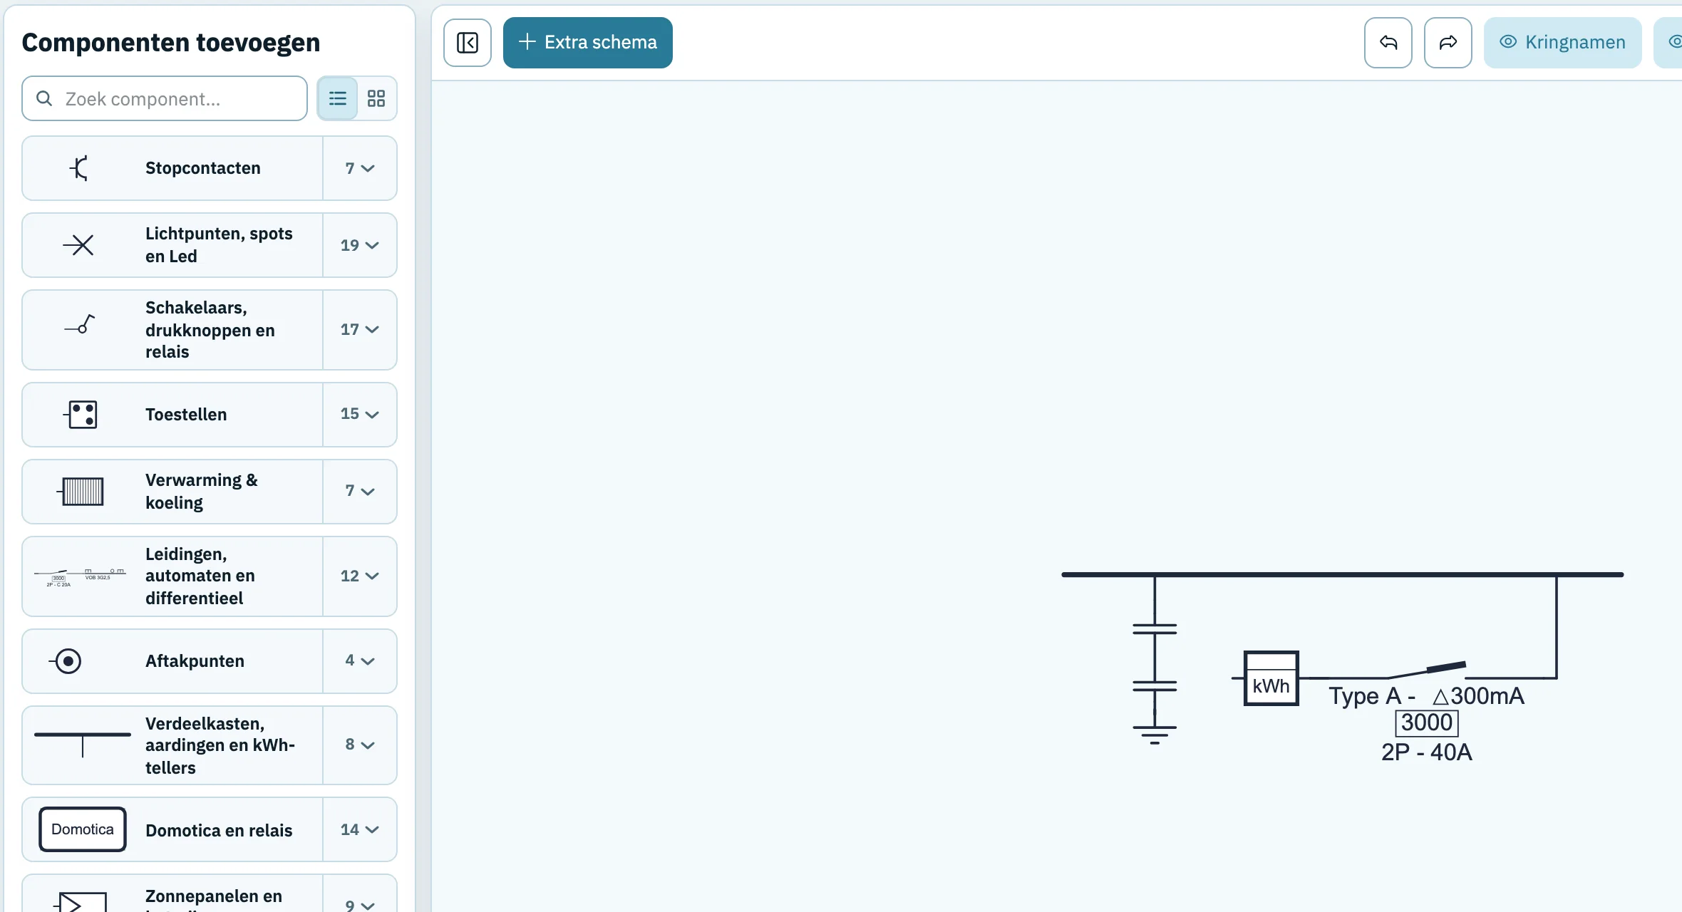Click the '2P - 40A' label
Screen dimensions: 1682x912
pos(1427,752)
